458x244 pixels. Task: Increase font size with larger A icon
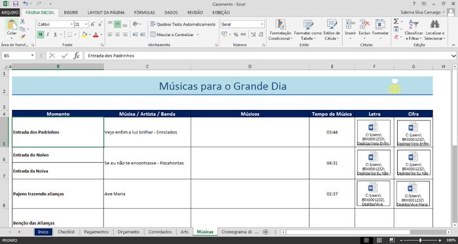93,24
